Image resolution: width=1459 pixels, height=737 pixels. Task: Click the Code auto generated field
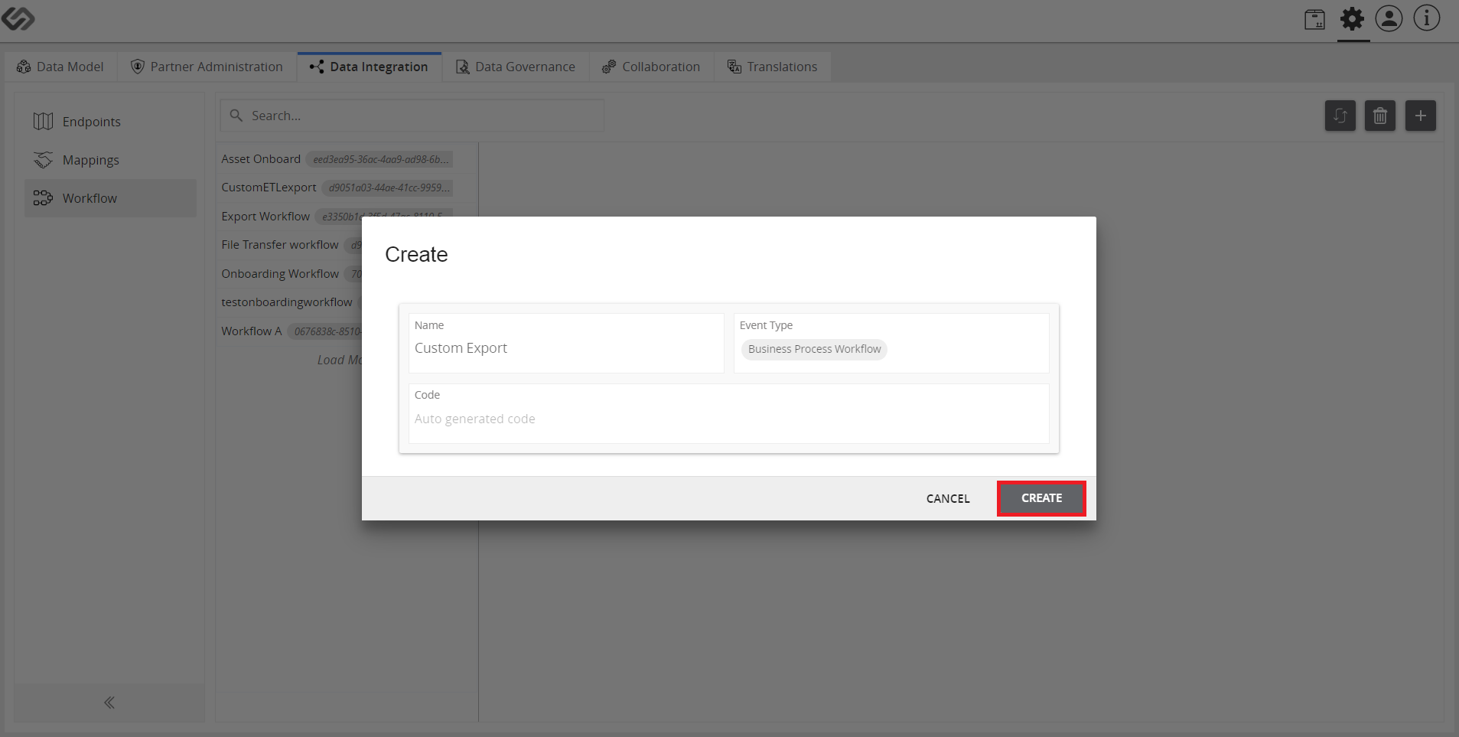click(728, 413)
